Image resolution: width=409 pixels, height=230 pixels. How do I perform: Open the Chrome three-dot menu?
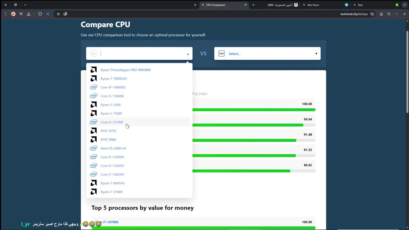(5, 14)
